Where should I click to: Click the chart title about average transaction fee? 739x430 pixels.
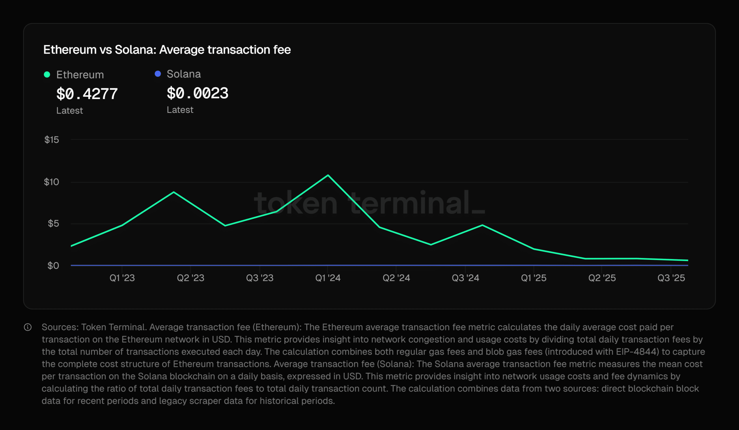(x=167, y=50)
